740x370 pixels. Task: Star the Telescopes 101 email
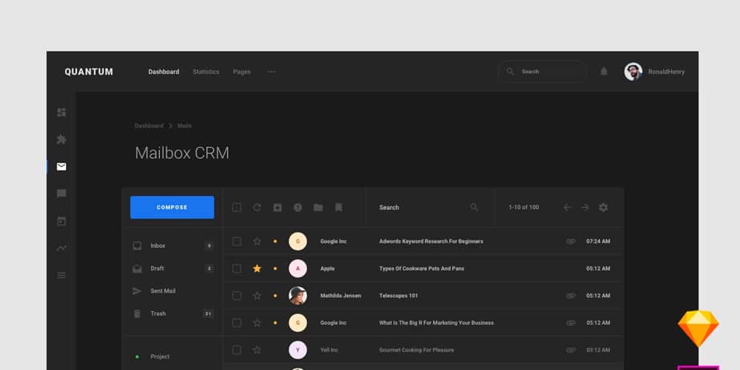(x=257, y=295)
